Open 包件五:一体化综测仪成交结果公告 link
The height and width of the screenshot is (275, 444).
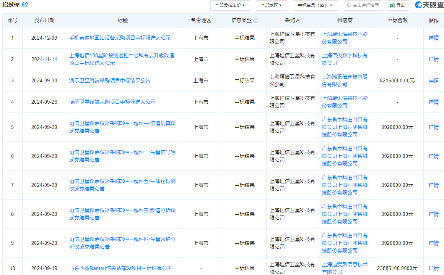coord(122,185)
